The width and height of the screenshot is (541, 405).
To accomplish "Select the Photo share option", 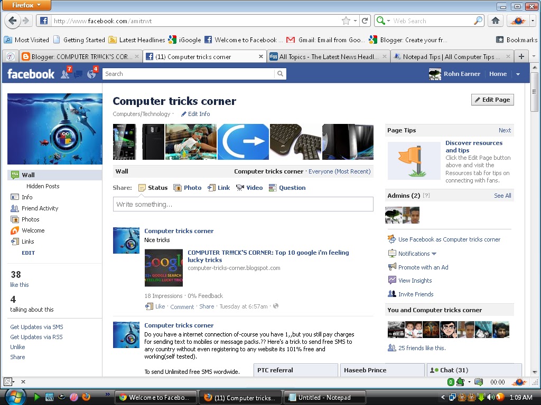I will (188, 188).
